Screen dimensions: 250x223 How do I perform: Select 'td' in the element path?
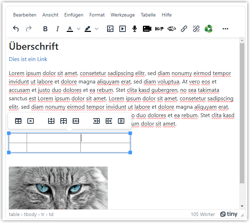pos(51,214)
